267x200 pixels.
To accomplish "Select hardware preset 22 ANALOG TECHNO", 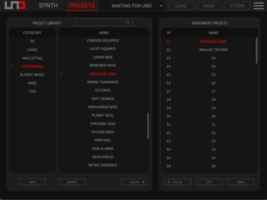I will 208,50.
